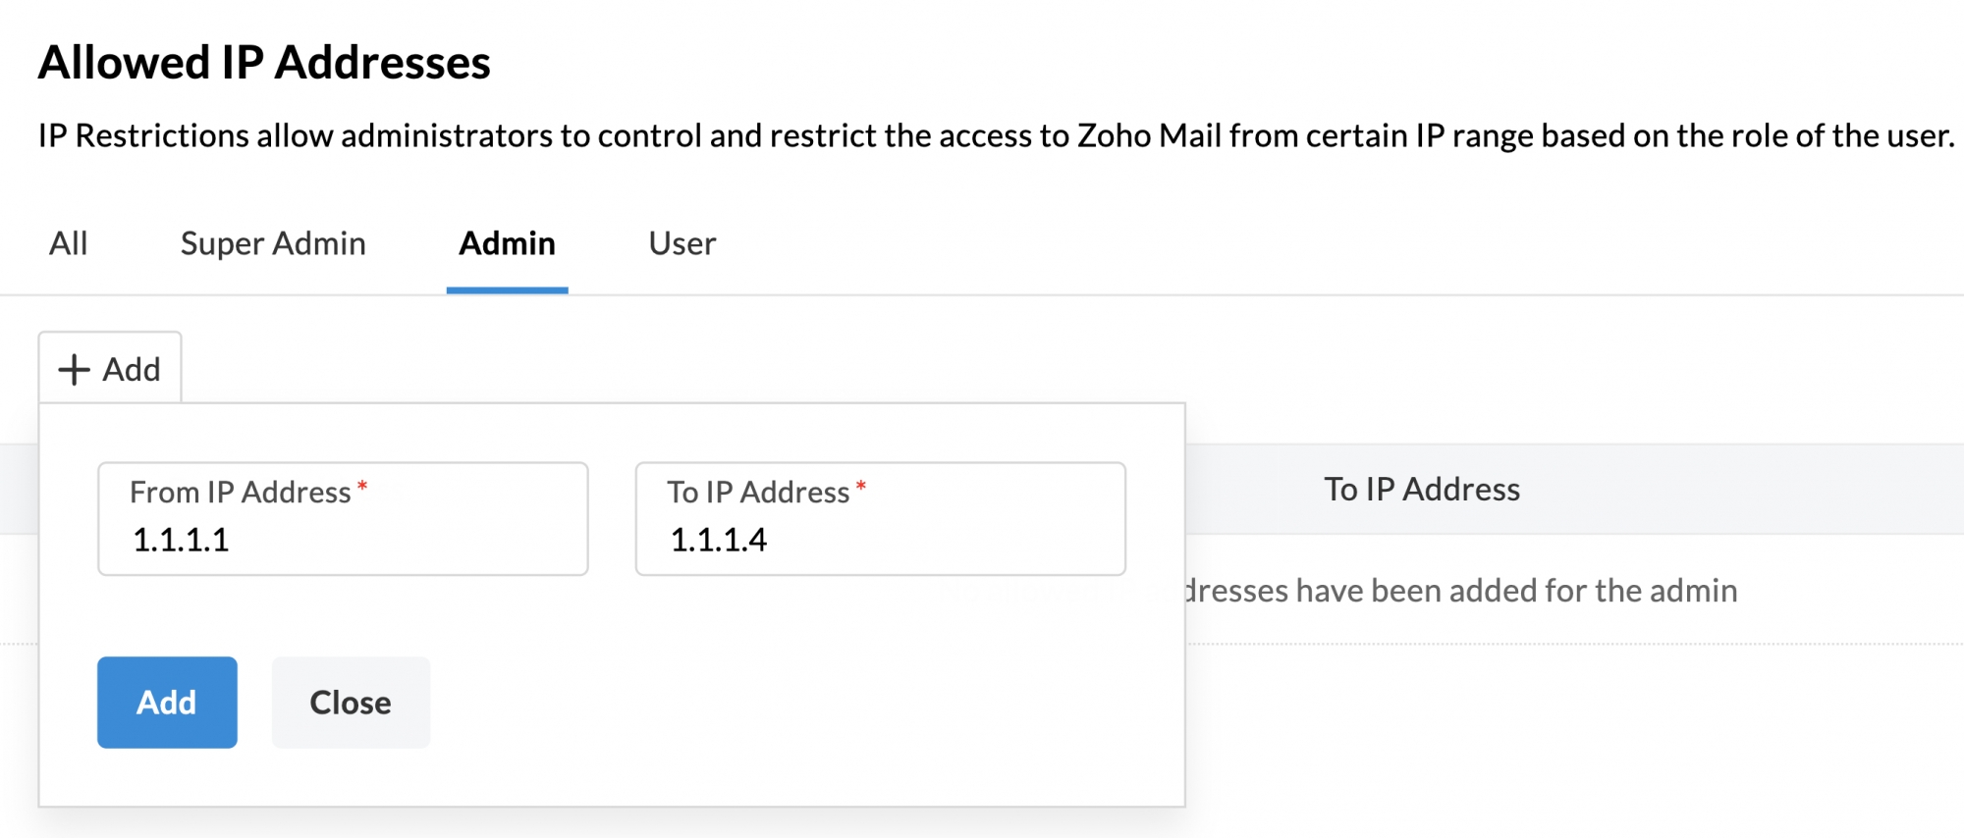Click the red asterisk near From IP Address

coord(362,489)
